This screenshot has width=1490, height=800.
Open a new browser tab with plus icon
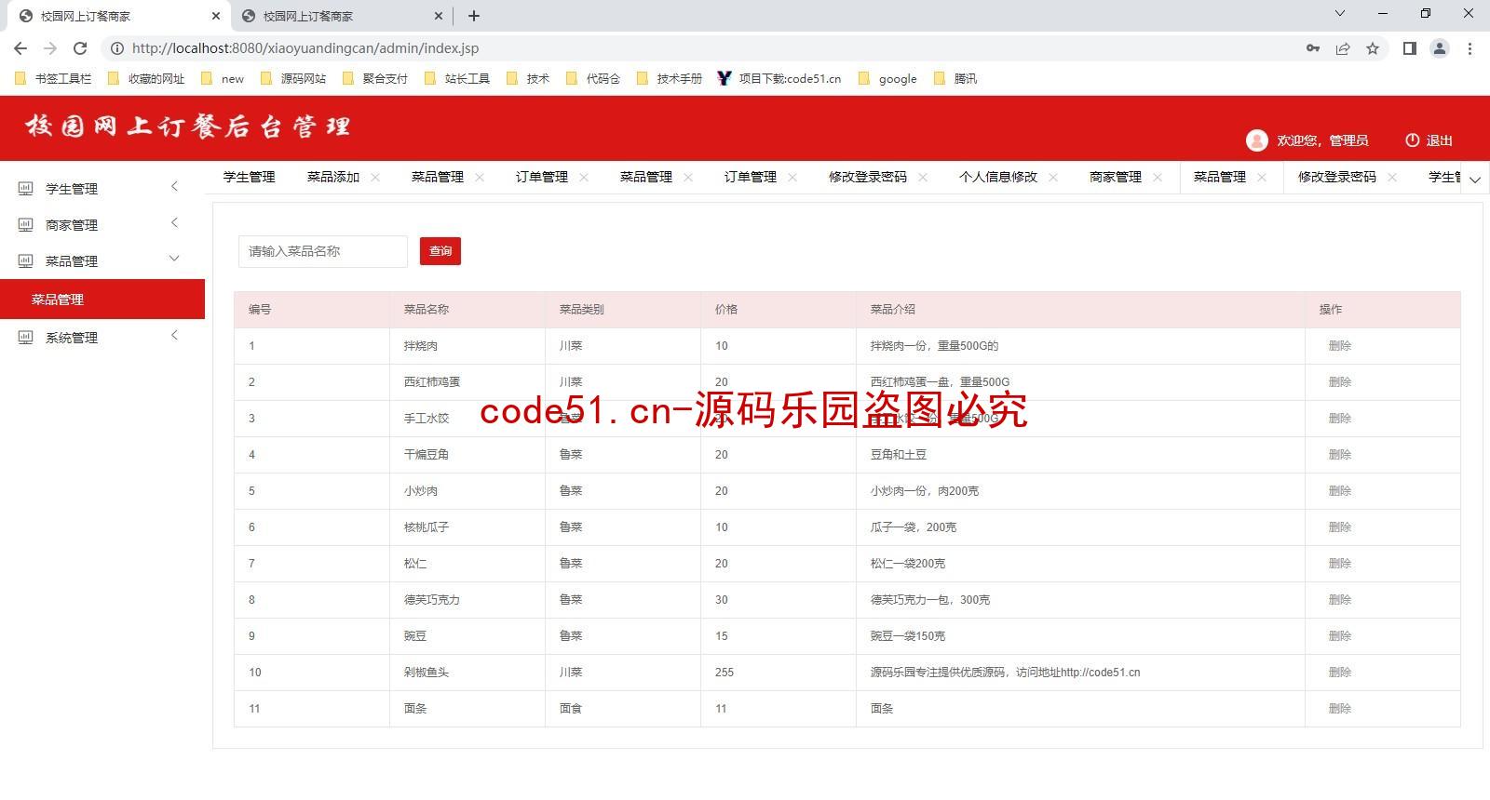pos(474,16)
